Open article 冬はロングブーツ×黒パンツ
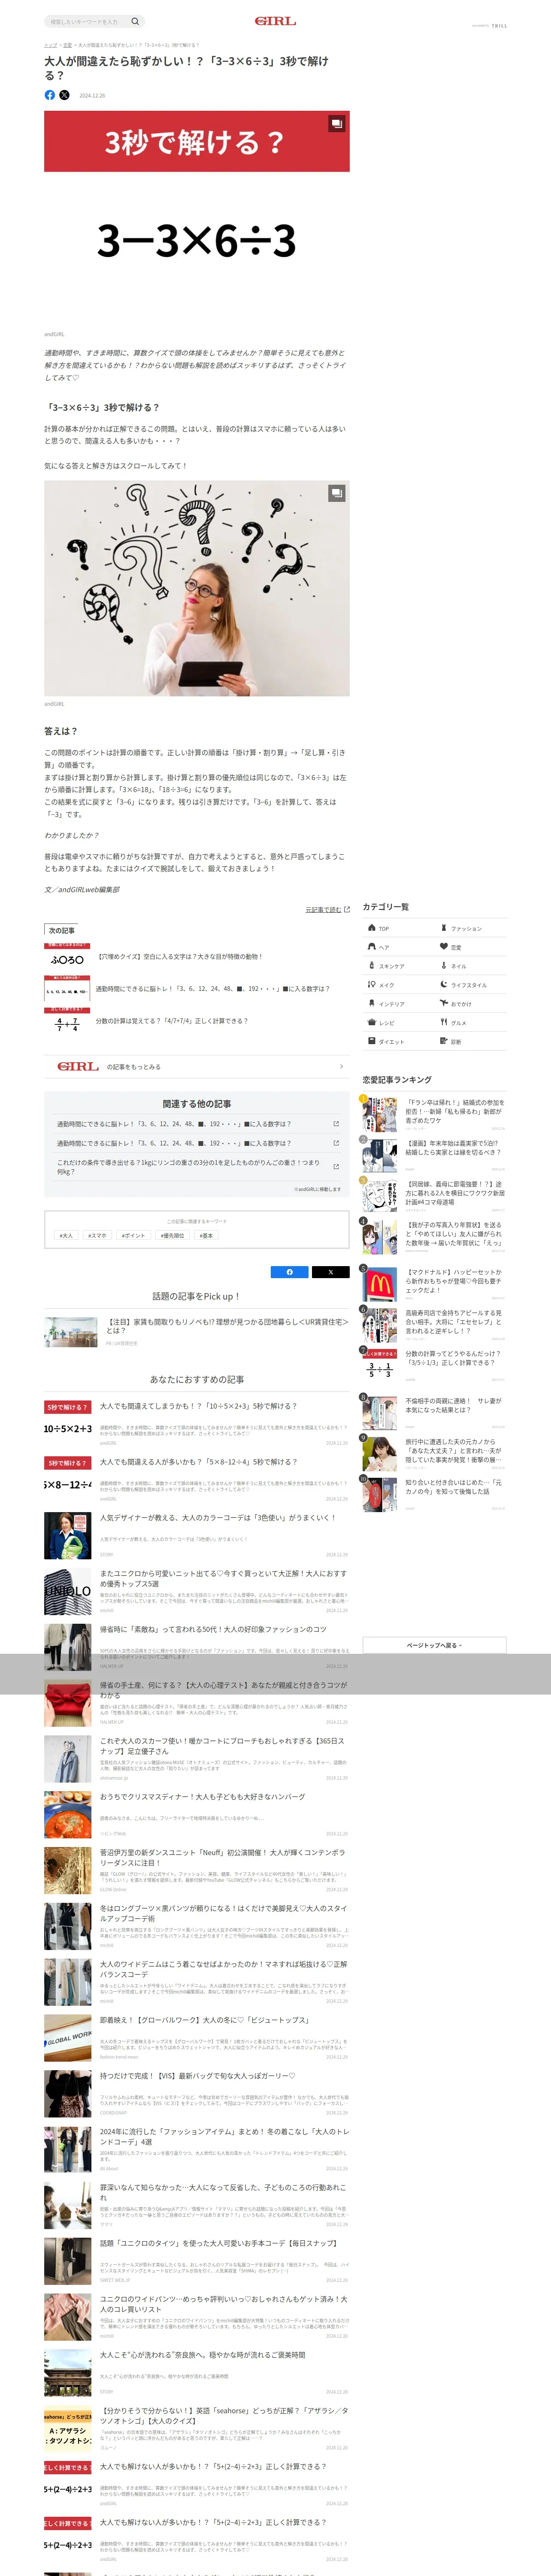The height and width of the screenshot is (2576, 551). (197, 1926)
